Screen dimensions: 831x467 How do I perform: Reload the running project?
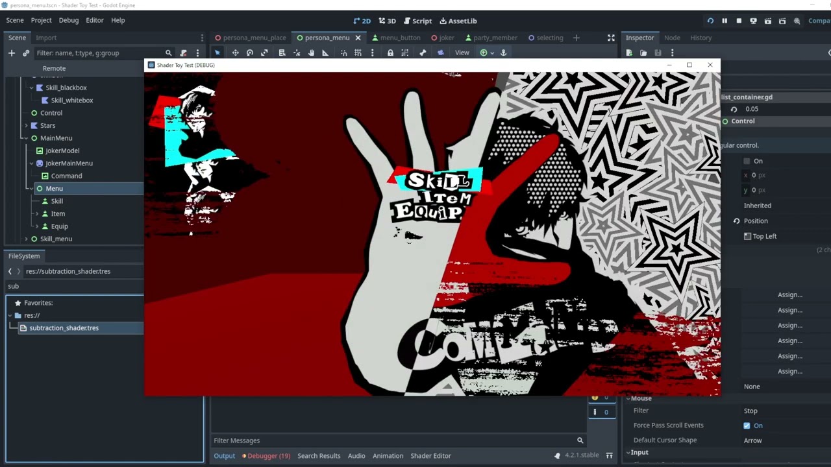click(710, 21)
